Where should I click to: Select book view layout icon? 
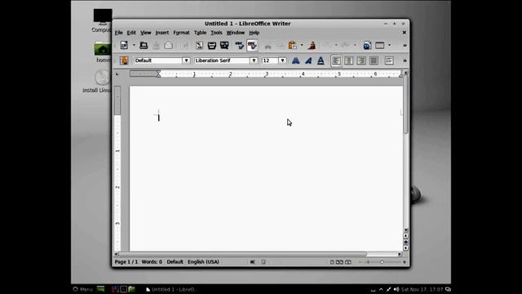[348, 262]
